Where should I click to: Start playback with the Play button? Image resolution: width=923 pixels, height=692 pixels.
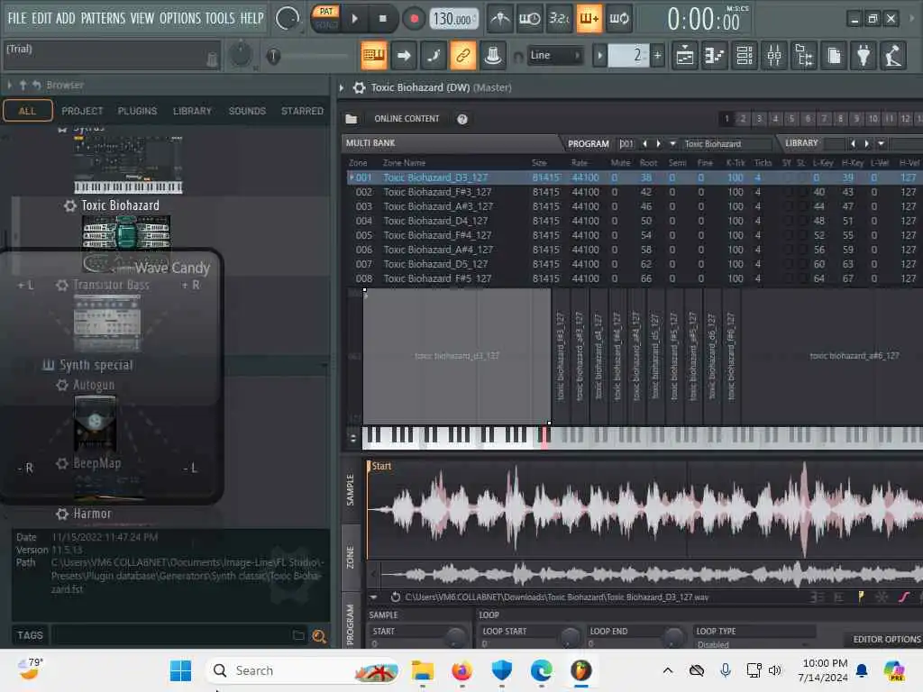click(x=354, y=19)
